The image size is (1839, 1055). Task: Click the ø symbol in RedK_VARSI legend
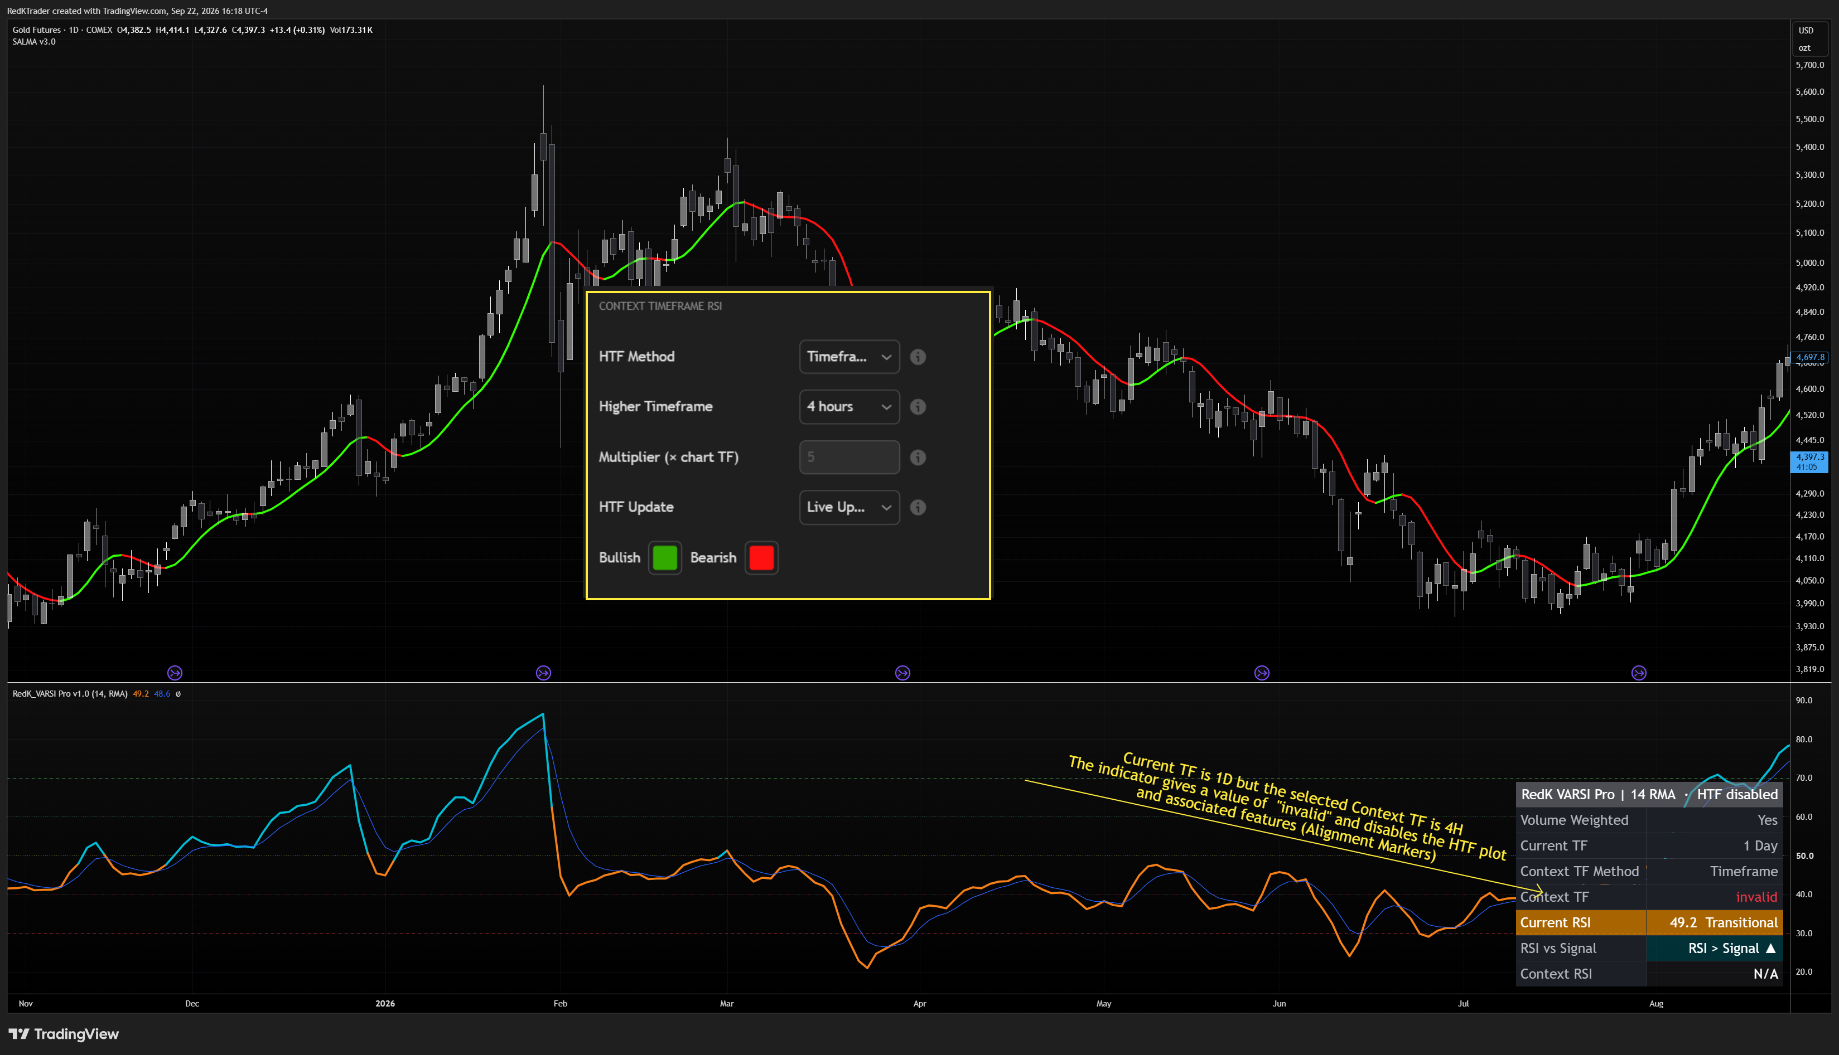coord(178,694)
